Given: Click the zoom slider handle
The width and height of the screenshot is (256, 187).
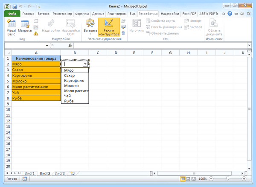Looking at the screenshot, I should click(x=227, y=178).
